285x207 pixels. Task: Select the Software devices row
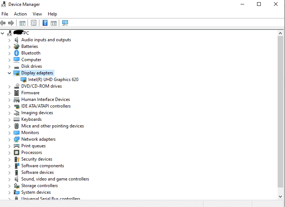pyautogui.click(x=38, y=172)
